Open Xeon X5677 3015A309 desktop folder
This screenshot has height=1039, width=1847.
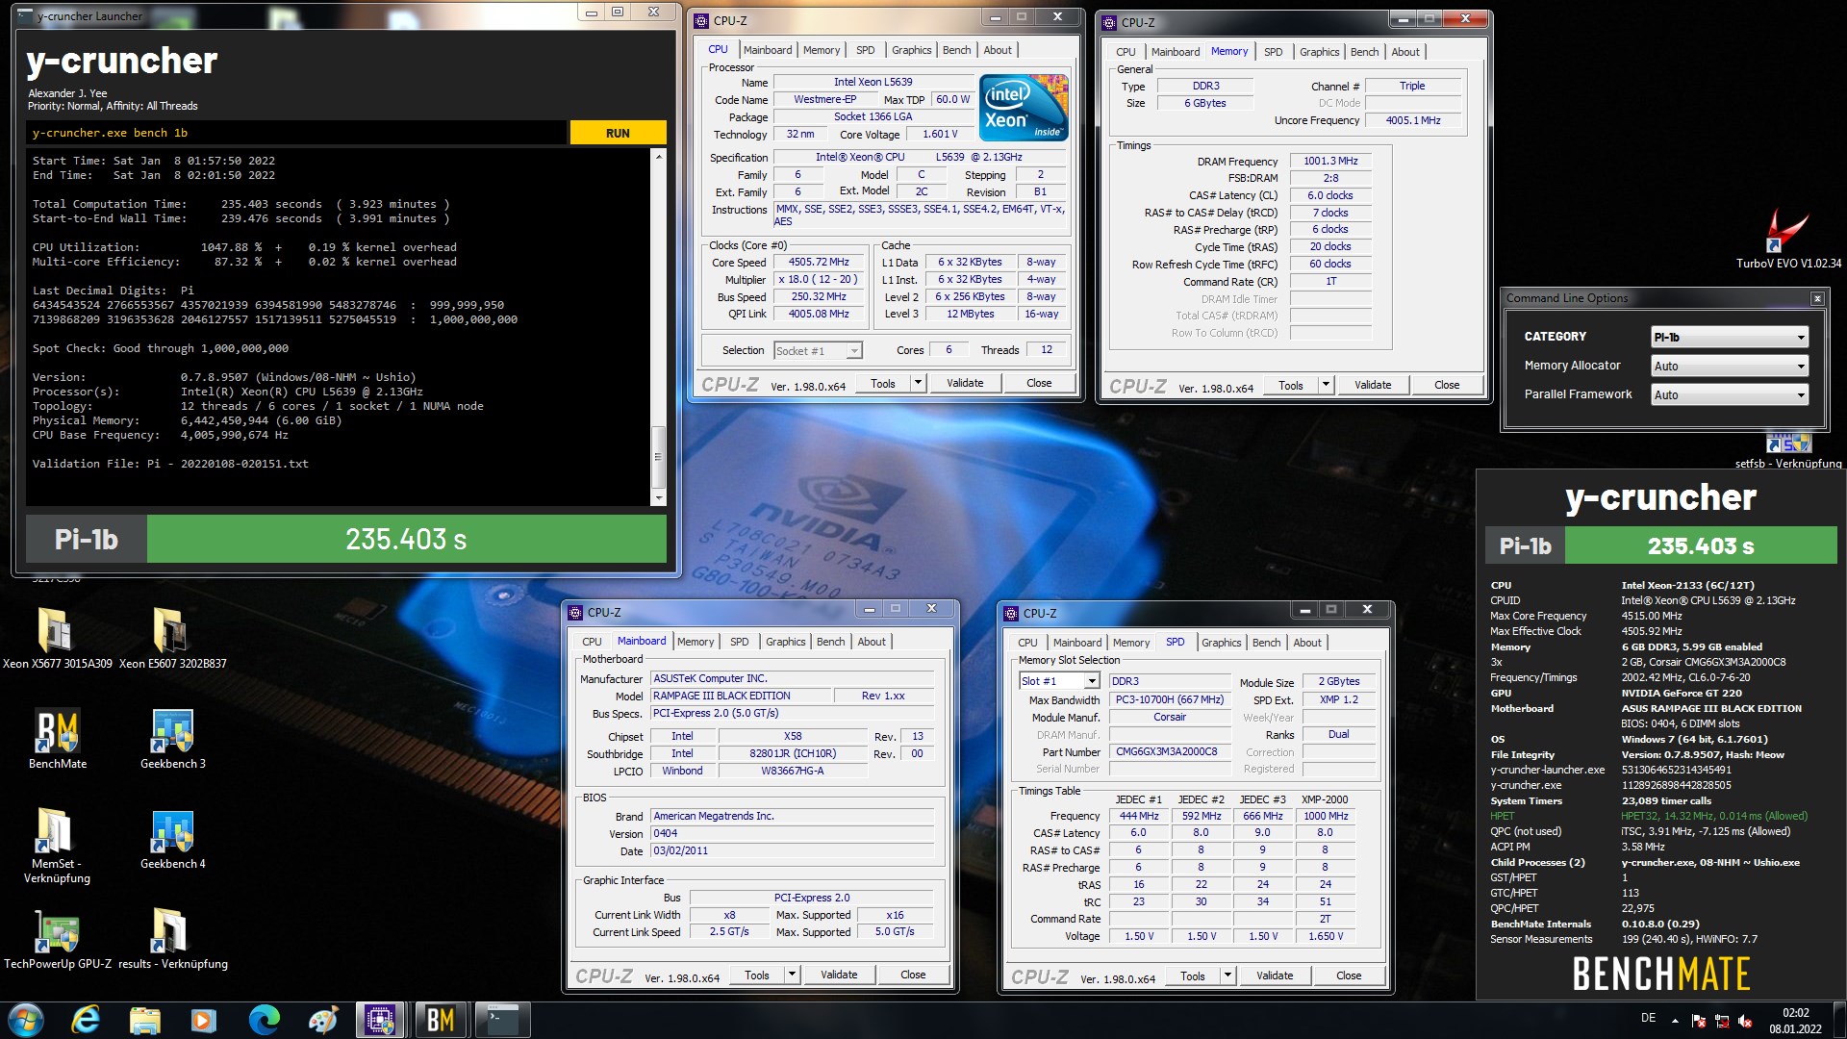pyautogui.click(x=57, y=638)
